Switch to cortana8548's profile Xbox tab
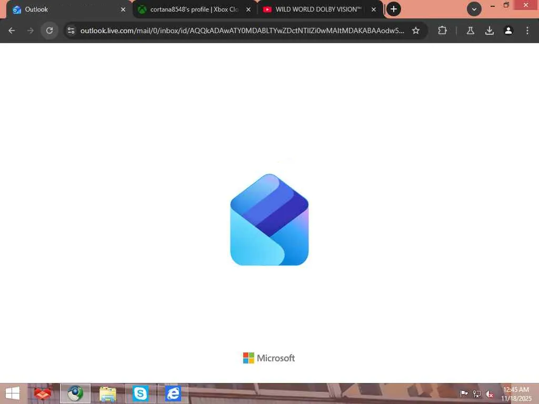The height and width of the screenshot is (404, 539). pos(194,9)
